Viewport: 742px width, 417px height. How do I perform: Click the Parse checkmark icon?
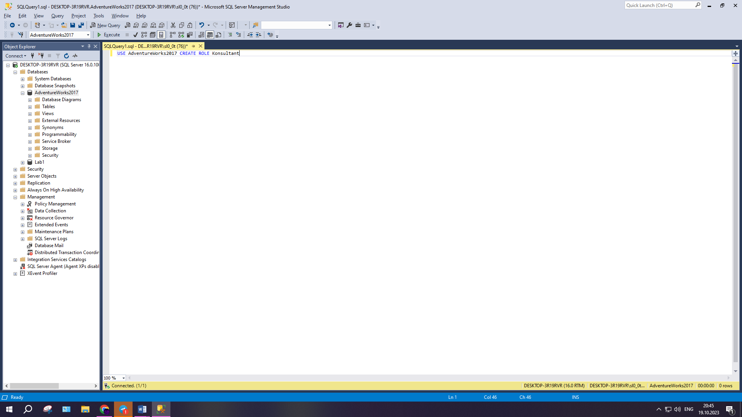(136, 35)
